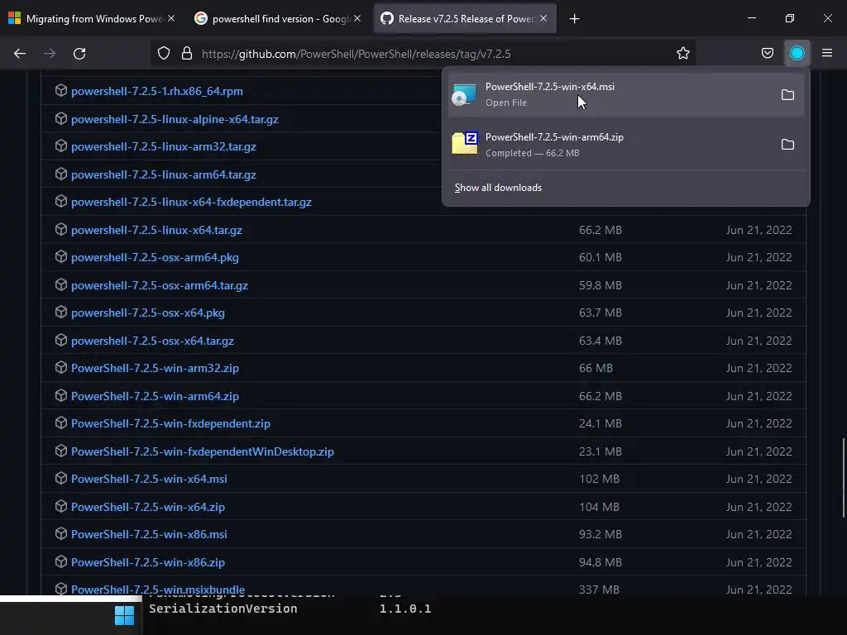
Task: Click Show all downloads
Action: pyautogui.click(x=498, y=188)
